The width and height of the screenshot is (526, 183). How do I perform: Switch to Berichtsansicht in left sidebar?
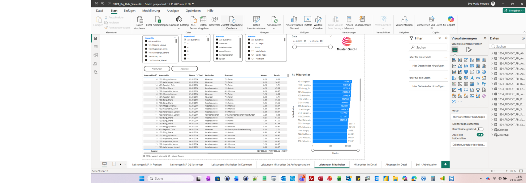(96, 38)
